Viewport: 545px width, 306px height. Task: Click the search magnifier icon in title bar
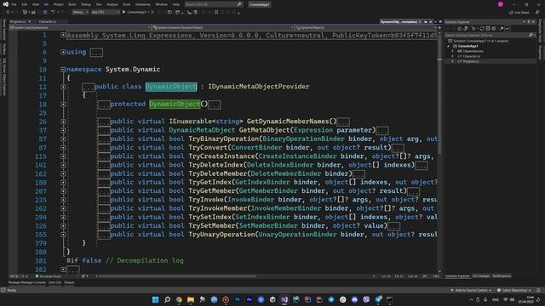[239, 4]
